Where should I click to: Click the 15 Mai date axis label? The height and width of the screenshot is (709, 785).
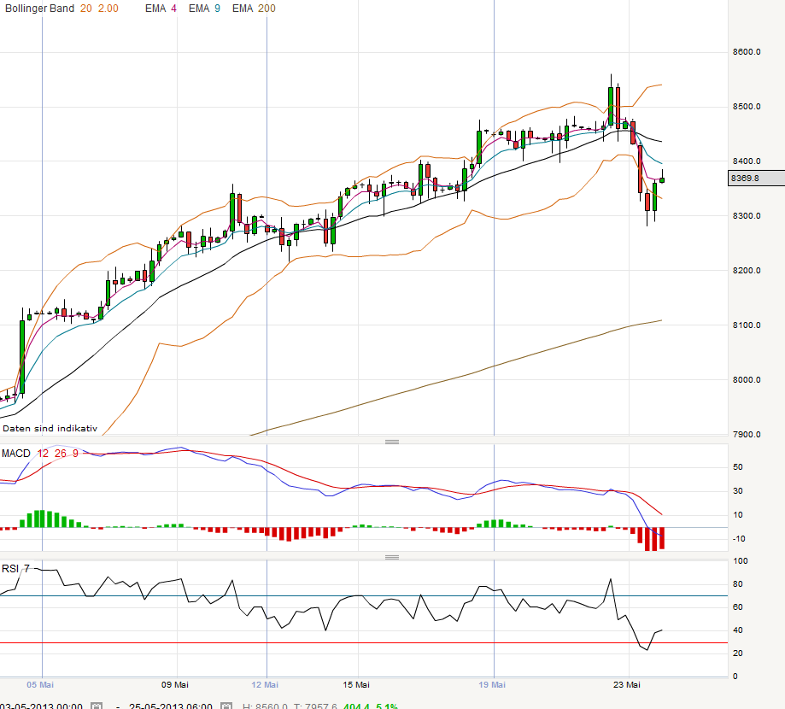[x=356, y=684]
